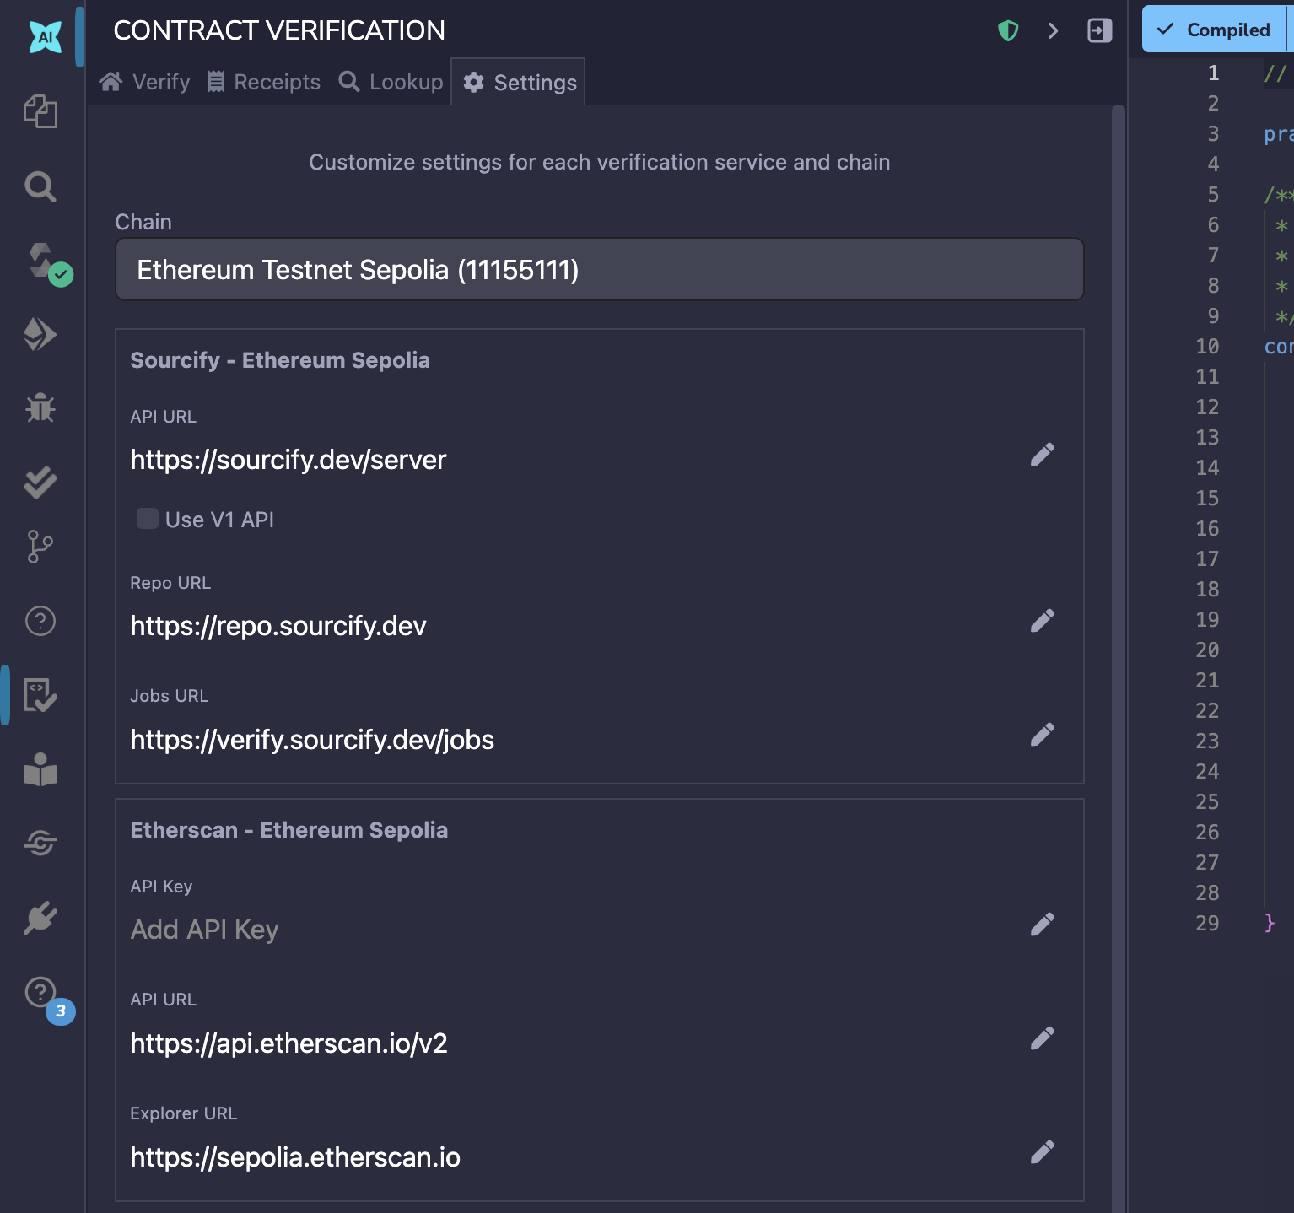Select the Contract Verification plugin icon

(x=40, y=695)
